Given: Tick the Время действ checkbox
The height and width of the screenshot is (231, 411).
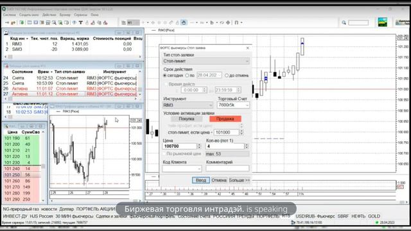Looking at the screenshot, I should (166, 84).
